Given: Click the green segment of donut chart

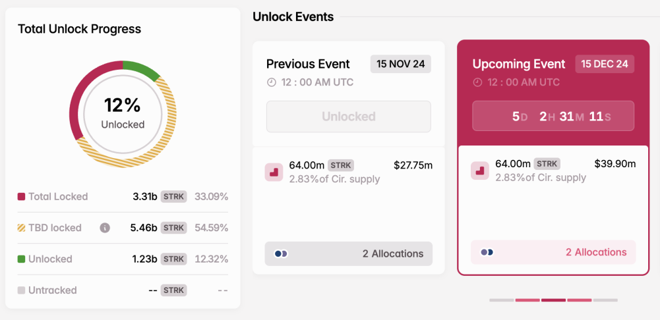Looking at the screenshot, I should [140, 69].
